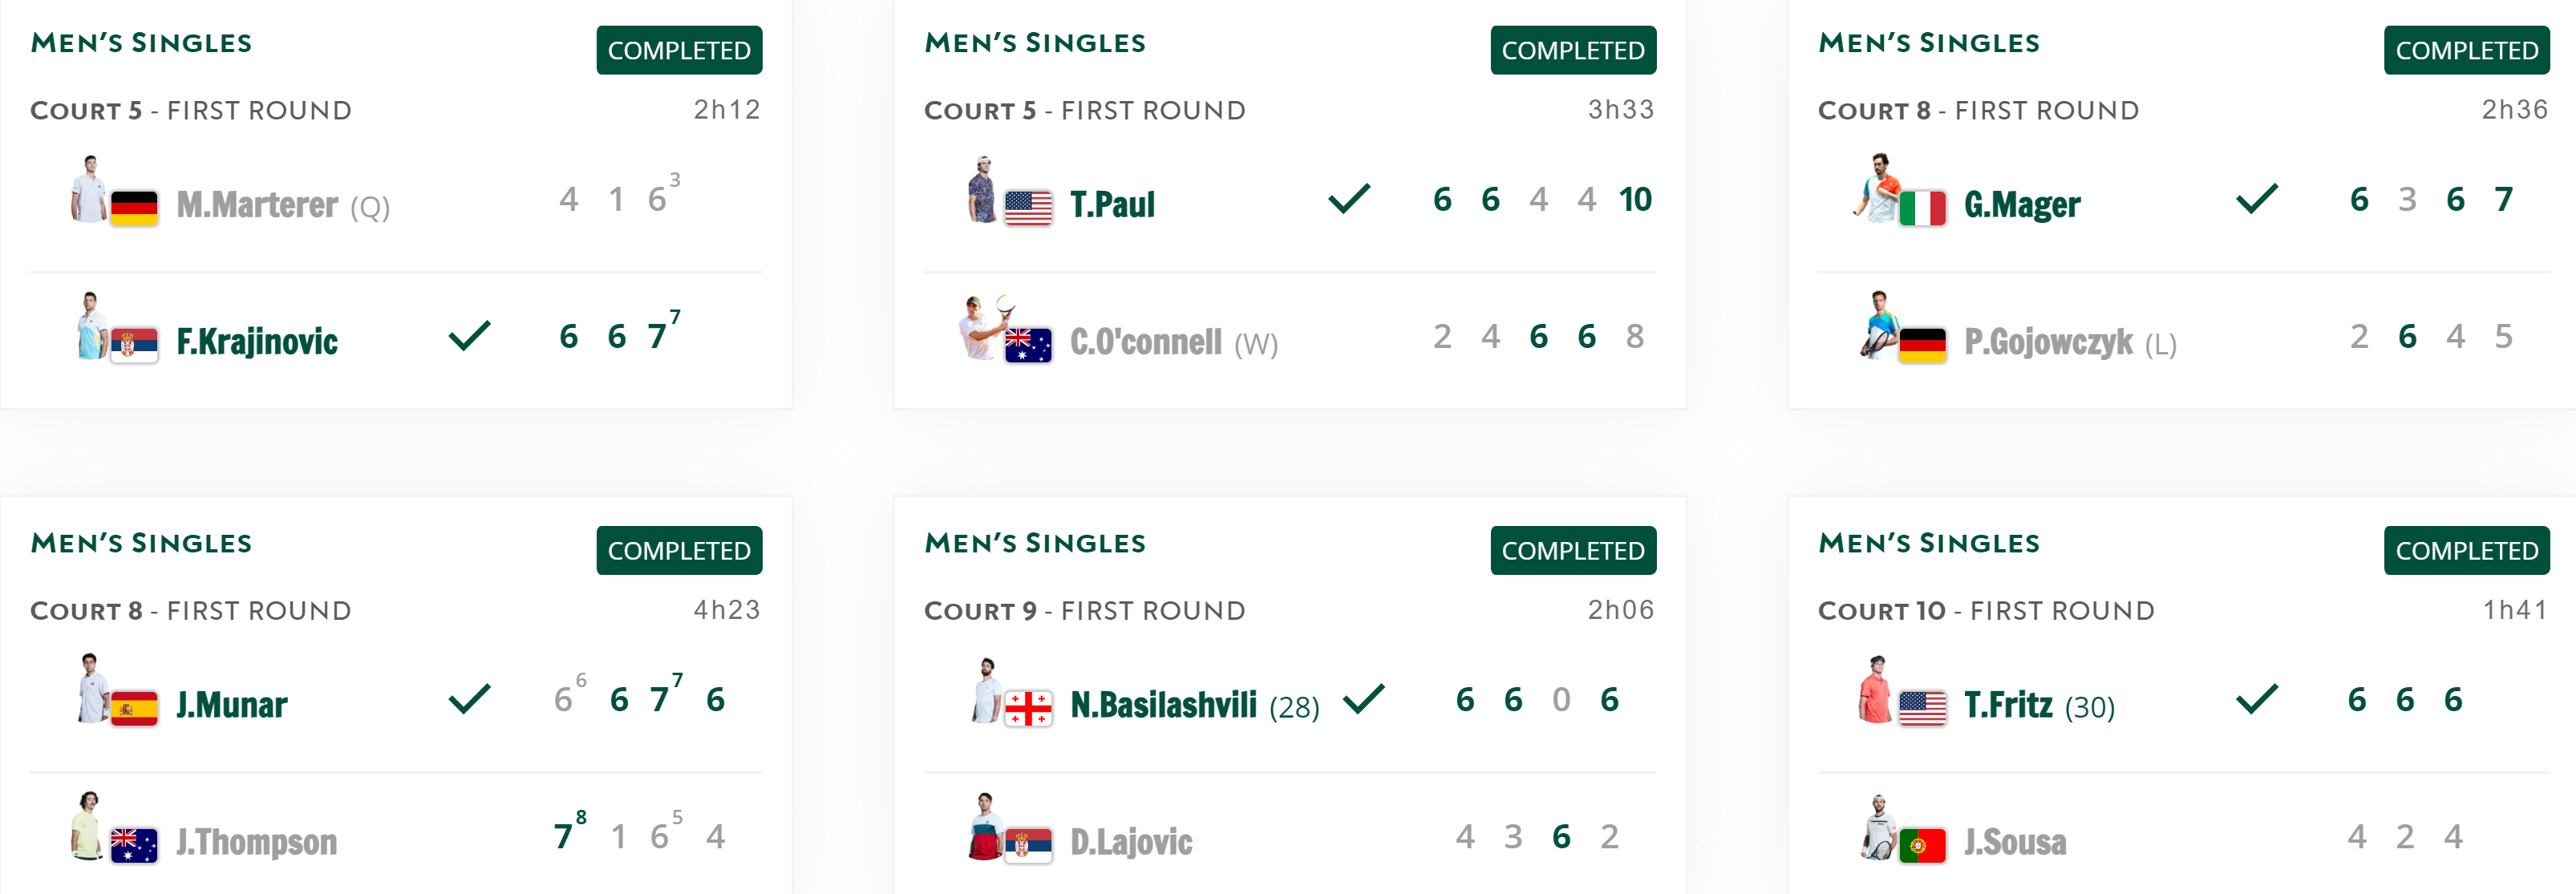The width and height of the screenshot is (2576, 894).
Task: Click the Portuguese flag next to J.Sousa
Action: point(1922,845)
